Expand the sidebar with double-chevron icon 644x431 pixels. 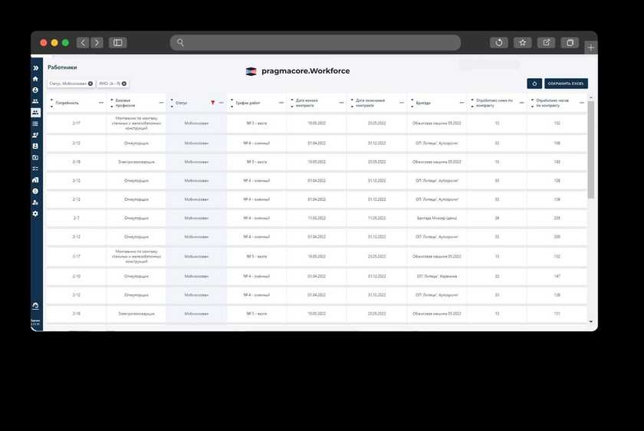tap(35, 68)
